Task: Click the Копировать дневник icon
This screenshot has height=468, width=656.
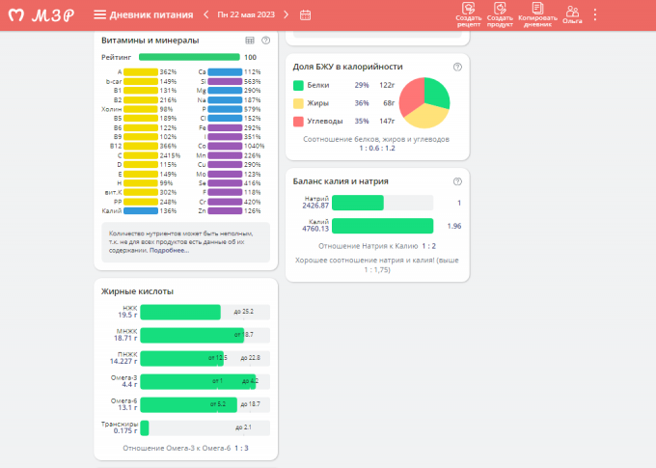Action: point(536,14)
